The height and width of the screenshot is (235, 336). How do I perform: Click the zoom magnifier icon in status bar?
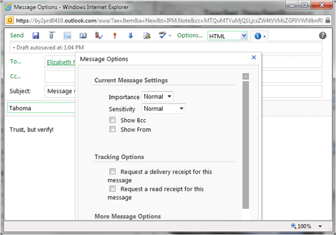[293, 226]
